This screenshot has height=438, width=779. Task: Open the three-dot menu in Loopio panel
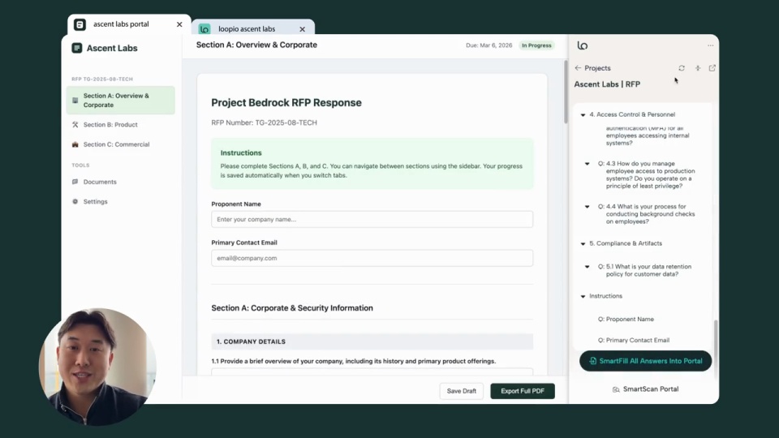(x=711, y=45)
